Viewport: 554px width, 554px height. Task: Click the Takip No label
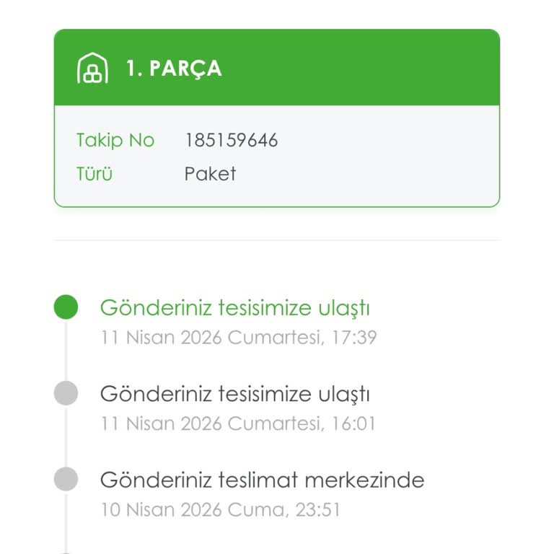click(x=115, y=140)
